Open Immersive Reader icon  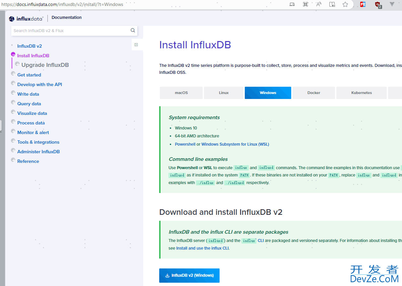332,4
